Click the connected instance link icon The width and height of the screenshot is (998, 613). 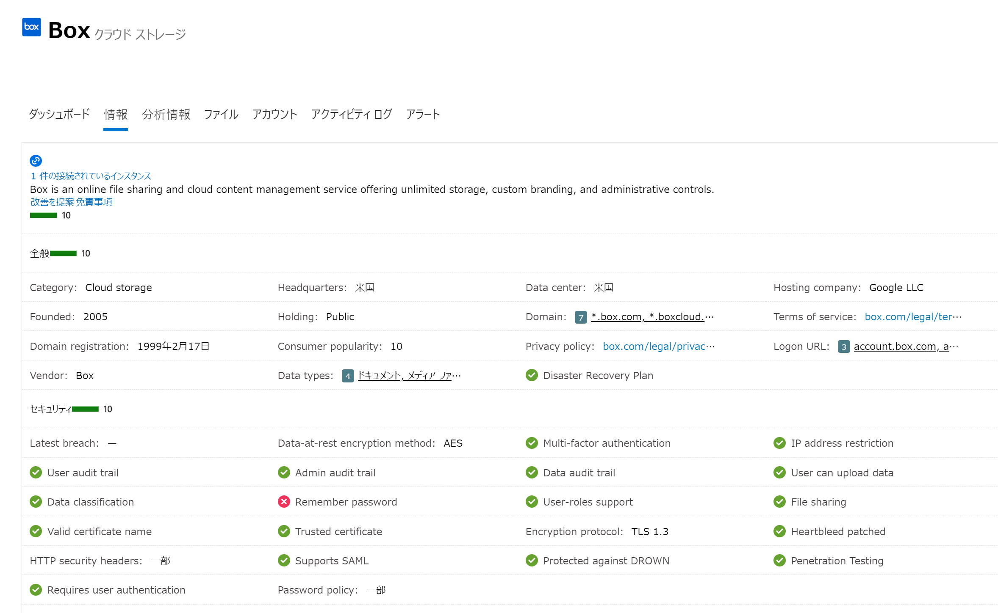(36, 161)
